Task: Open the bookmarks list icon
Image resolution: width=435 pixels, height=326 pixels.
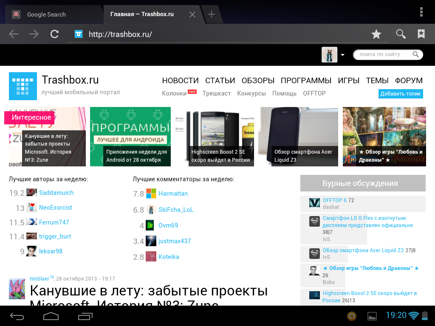Action: click(421, 34)
